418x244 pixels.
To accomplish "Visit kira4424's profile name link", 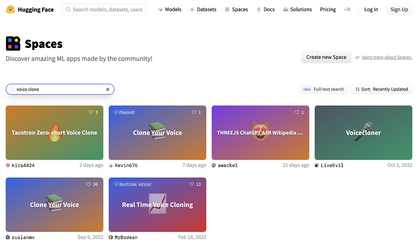I will [23, 165].
